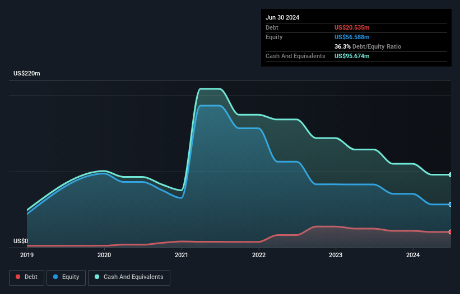Click the red Debt endpoint marker
Image resolution: width=460 pixels, height=294 pixels.
[x=450, y=232]
